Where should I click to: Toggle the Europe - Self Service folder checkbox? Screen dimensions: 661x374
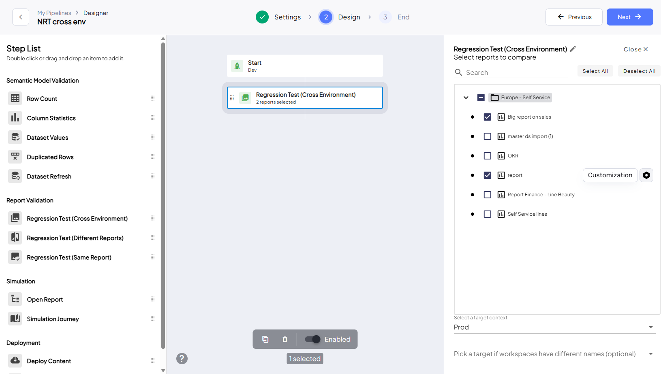point(481,98)
